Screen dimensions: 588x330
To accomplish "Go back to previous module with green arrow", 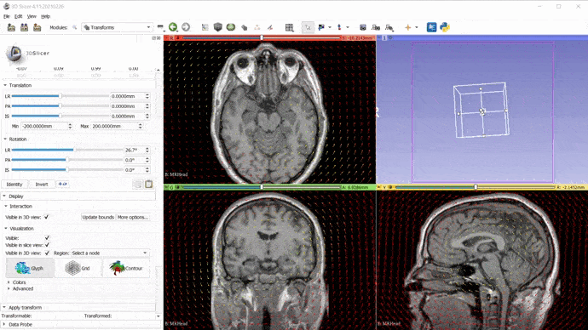I will click(173, 27).
